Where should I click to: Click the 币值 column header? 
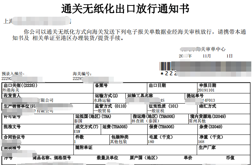tap(230, 158)
